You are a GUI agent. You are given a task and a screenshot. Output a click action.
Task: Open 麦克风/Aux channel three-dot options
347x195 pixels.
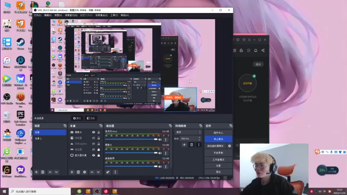click(x=166, y=140)
